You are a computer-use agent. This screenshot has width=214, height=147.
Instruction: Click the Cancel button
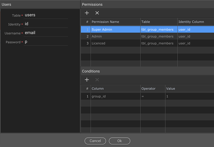coord(95,141)
